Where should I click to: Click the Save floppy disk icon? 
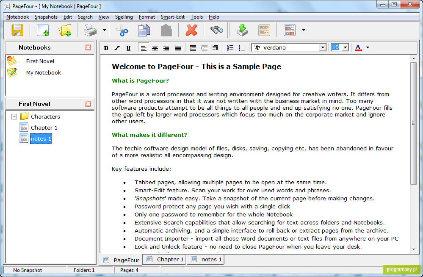point(17,30)
